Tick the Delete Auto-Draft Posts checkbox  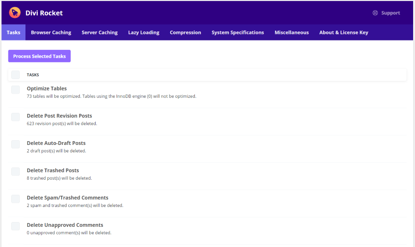(16, 144)
